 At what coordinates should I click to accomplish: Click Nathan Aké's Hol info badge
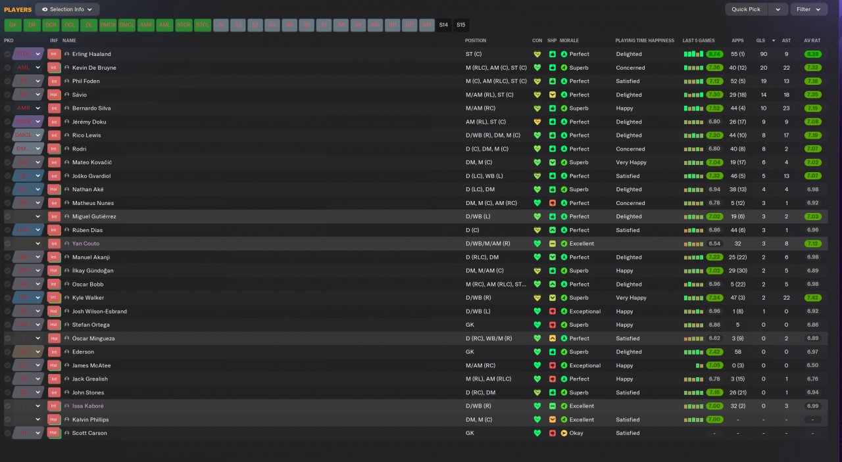[54, 189]
